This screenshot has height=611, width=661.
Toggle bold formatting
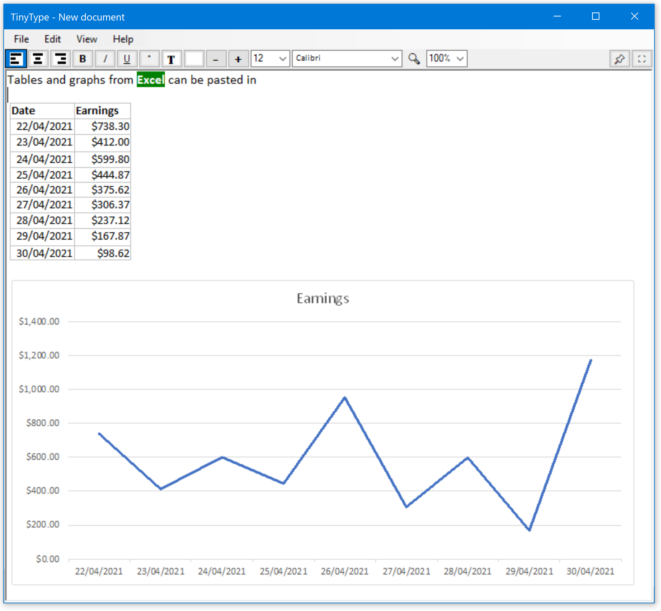pos(83,59)
